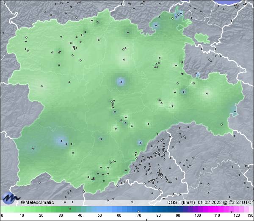
Task: Click the DGST (km/h) label
Action: coord(181,202)
